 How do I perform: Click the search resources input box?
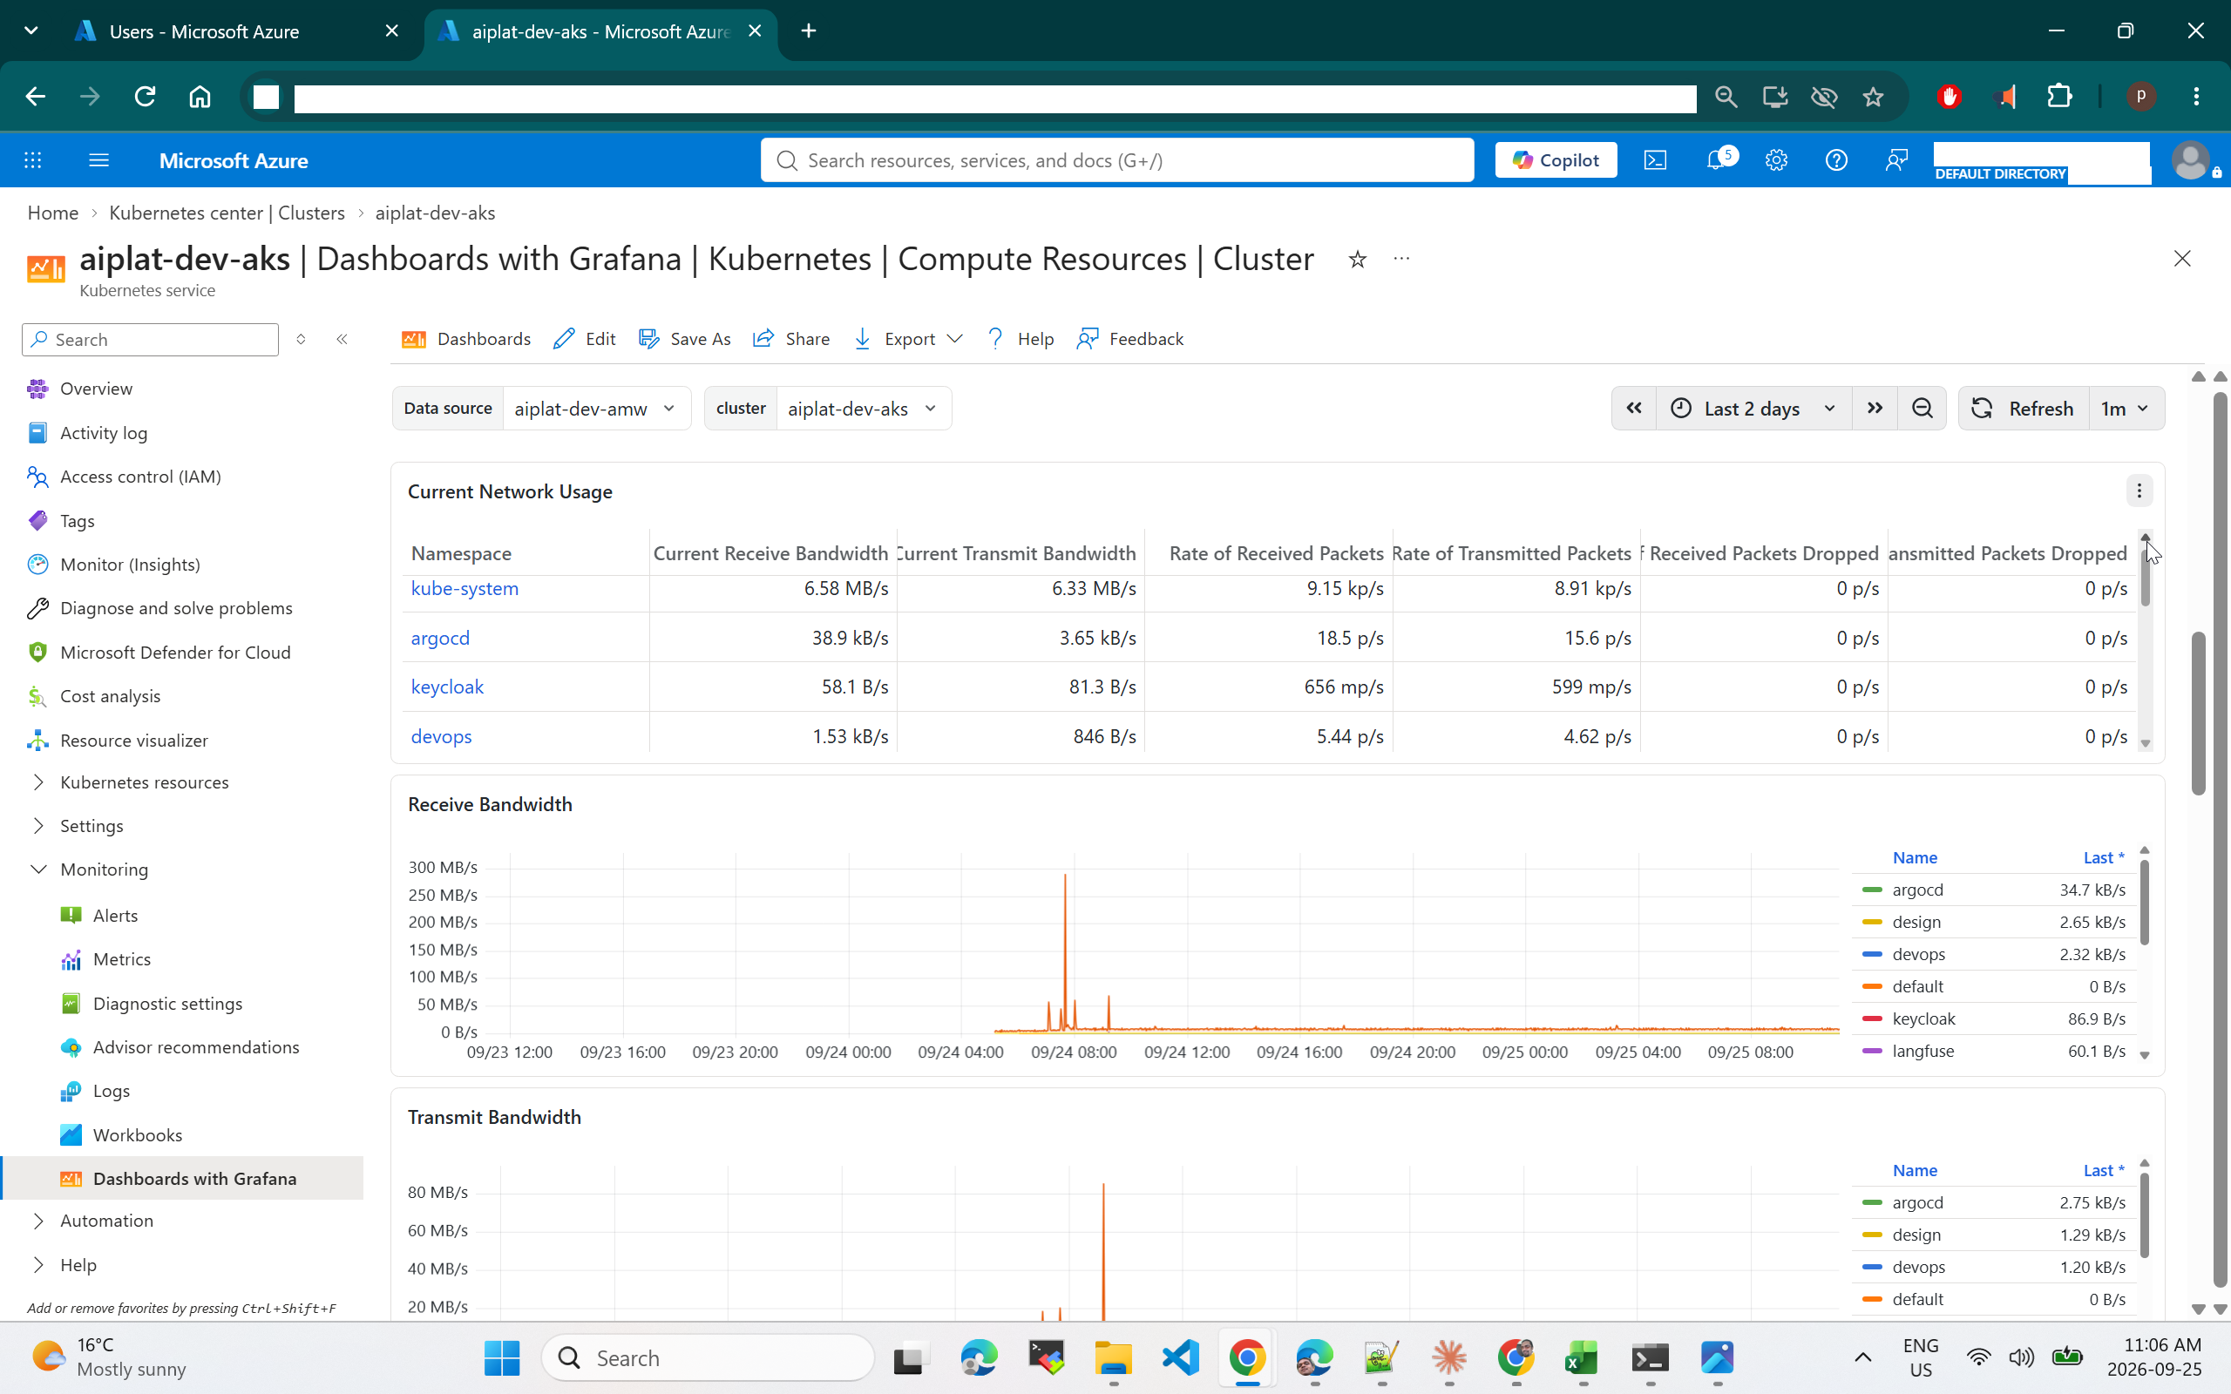(1117, 160)
